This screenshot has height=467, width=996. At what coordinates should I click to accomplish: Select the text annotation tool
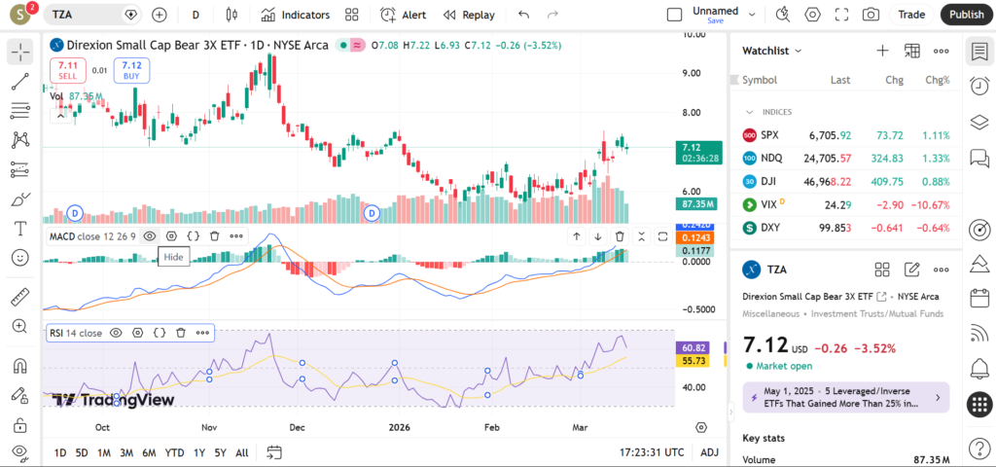tap(20, 229)
